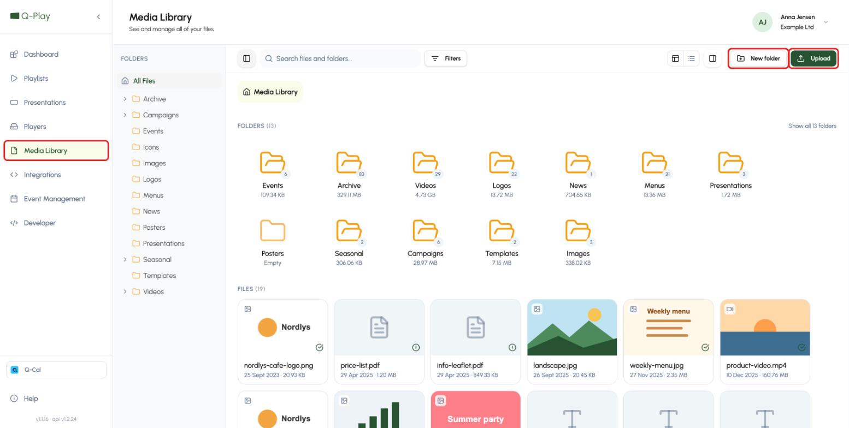Open the Archive folder icon in grid
The image size is (849, 428).
349,163
